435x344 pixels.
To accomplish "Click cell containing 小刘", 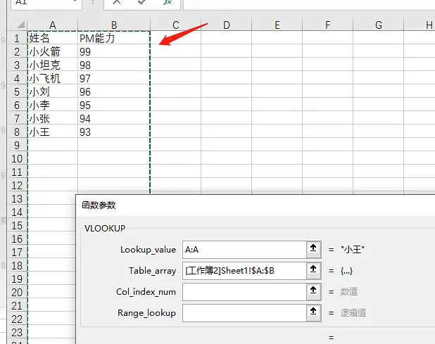I will [x=53, y=91].
